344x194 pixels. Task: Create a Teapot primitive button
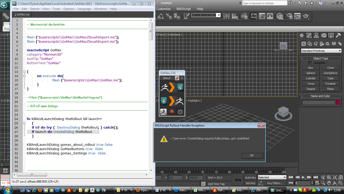coord(311,89)
